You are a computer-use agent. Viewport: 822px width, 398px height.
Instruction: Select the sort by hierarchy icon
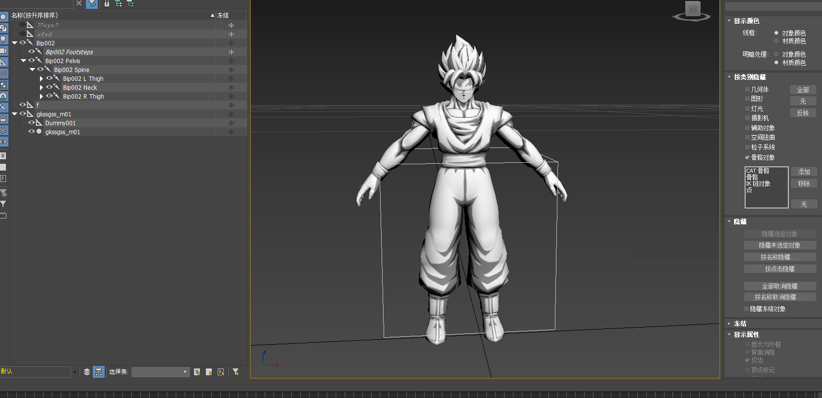[x=99, y=372]
